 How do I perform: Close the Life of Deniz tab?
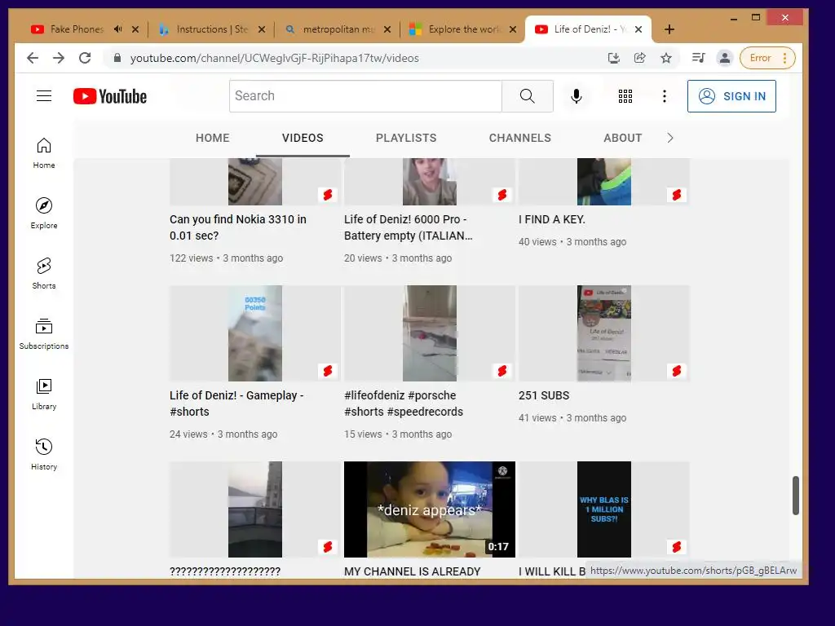point(638,29)
